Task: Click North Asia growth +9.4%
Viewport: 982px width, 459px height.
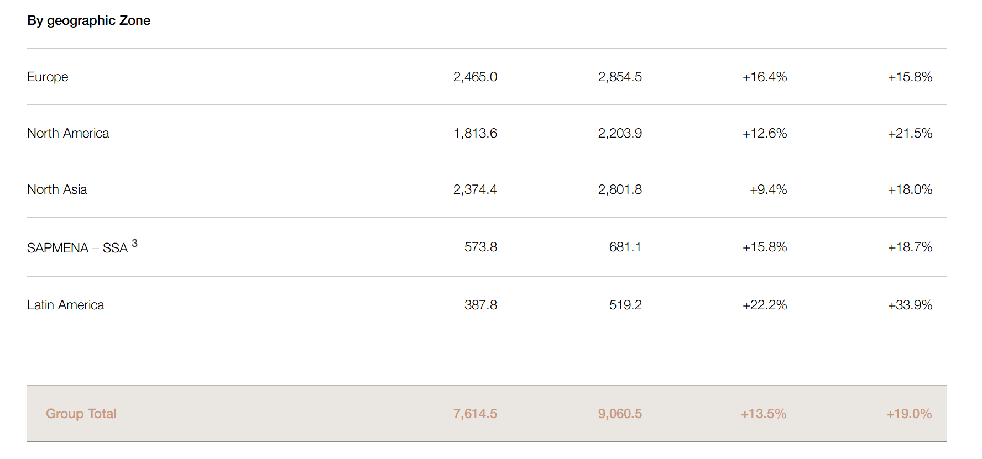Action: click(768, 189)
